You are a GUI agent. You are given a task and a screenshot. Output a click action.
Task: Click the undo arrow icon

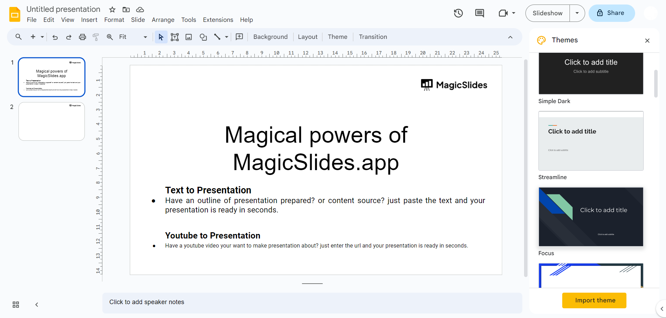click(x=55, y=37)
